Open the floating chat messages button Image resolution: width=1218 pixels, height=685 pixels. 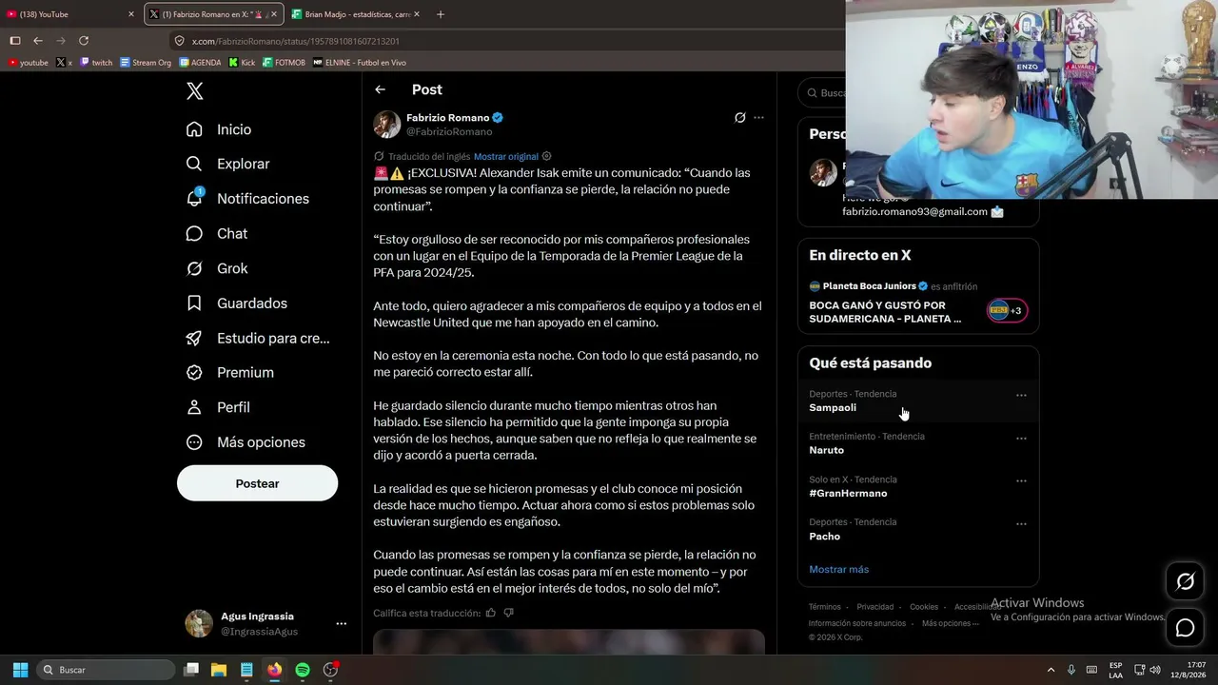click(x=1185, y=628)
